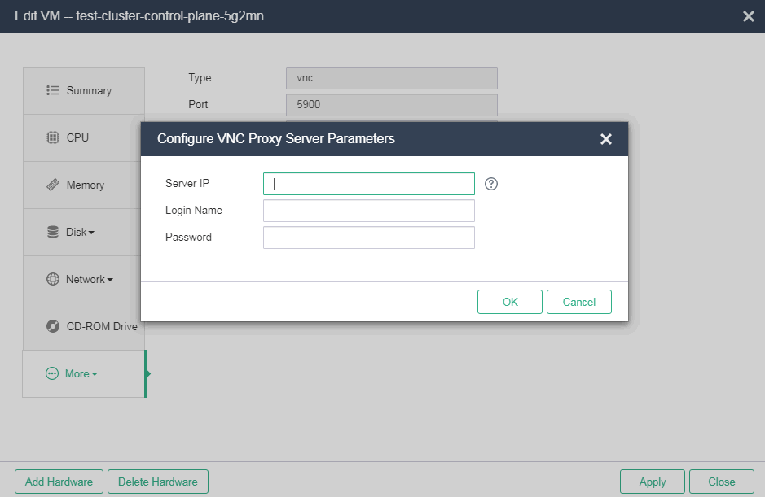Click the Login Name label
Image resolution: width=765 pixels, height=497 pixels.
(x=194, y=211)
